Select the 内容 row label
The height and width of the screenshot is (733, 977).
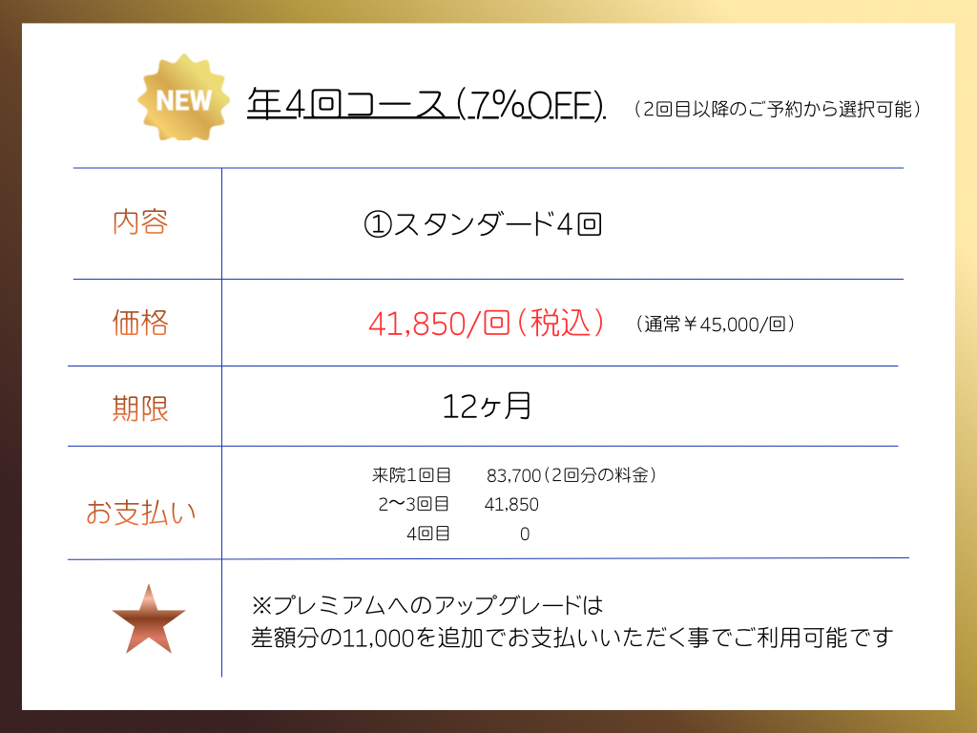[140, 222]
